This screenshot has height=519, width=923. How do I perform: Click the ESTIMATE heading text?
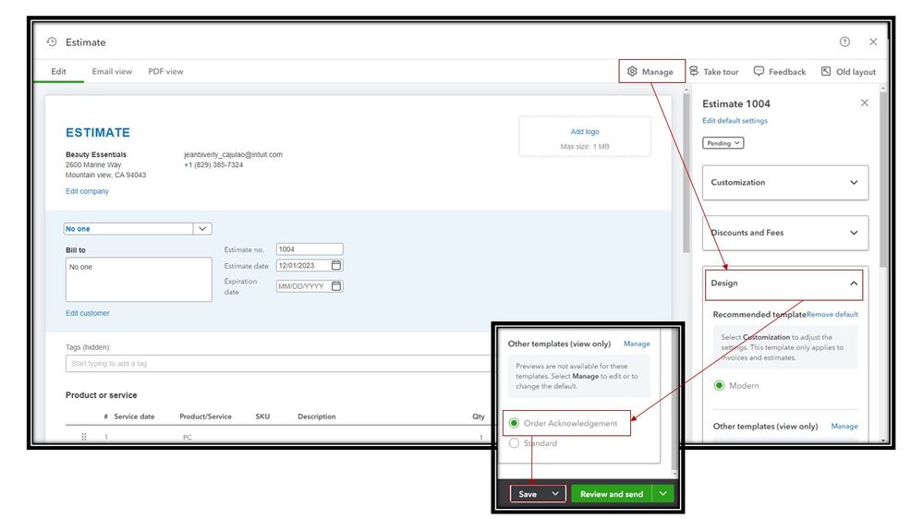[98, 132]
